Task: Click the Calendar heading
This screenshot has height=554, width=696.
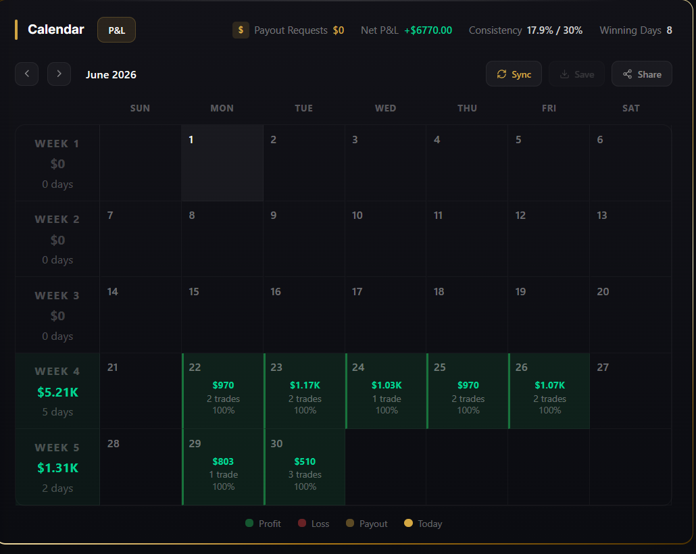Action: point(56,29)
